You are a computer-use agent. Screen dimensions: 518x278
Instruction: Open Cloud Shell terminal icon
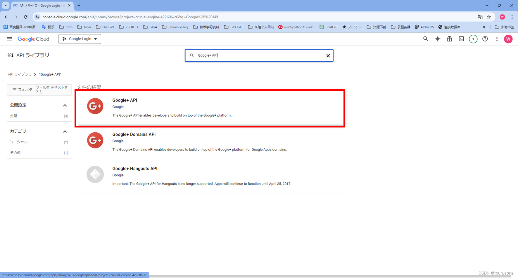(x=461, y=39)
